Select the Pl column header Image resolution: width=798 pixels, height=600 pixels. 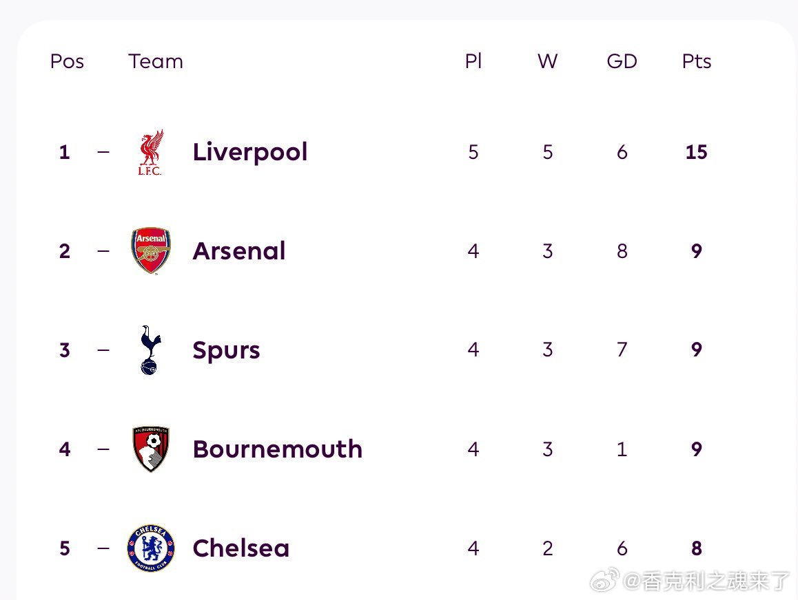point(473,61)
